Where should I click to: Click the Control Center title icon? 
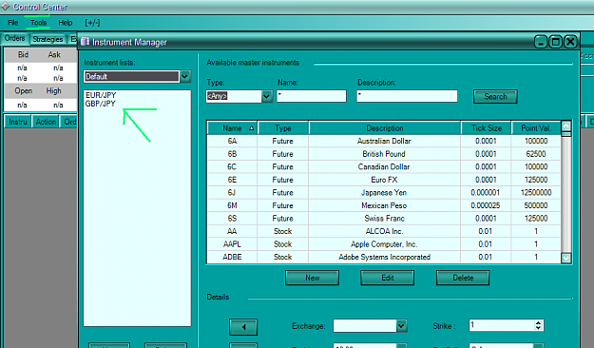6,6
